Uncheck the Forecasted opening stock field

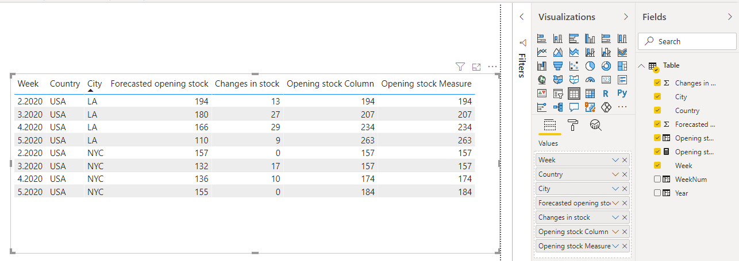pyautogui.click(x=657, y=124)
